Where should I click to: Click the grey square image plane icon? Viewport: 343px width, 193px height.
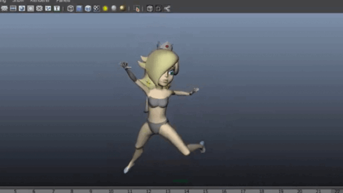pos(31,9)
